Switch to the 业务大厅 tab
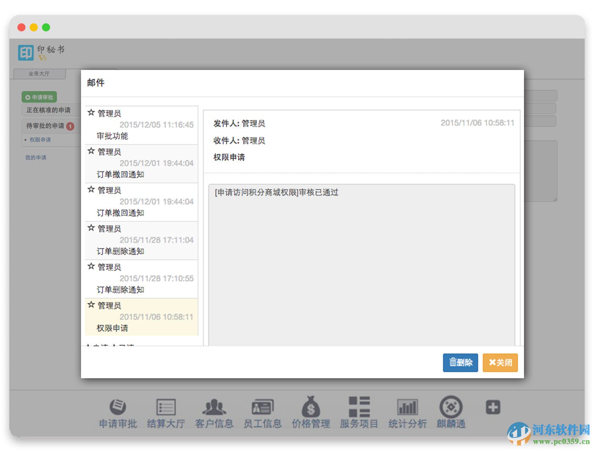Image resolution: width=594 pixels, height=452 pixels. (x=39, y=74)
